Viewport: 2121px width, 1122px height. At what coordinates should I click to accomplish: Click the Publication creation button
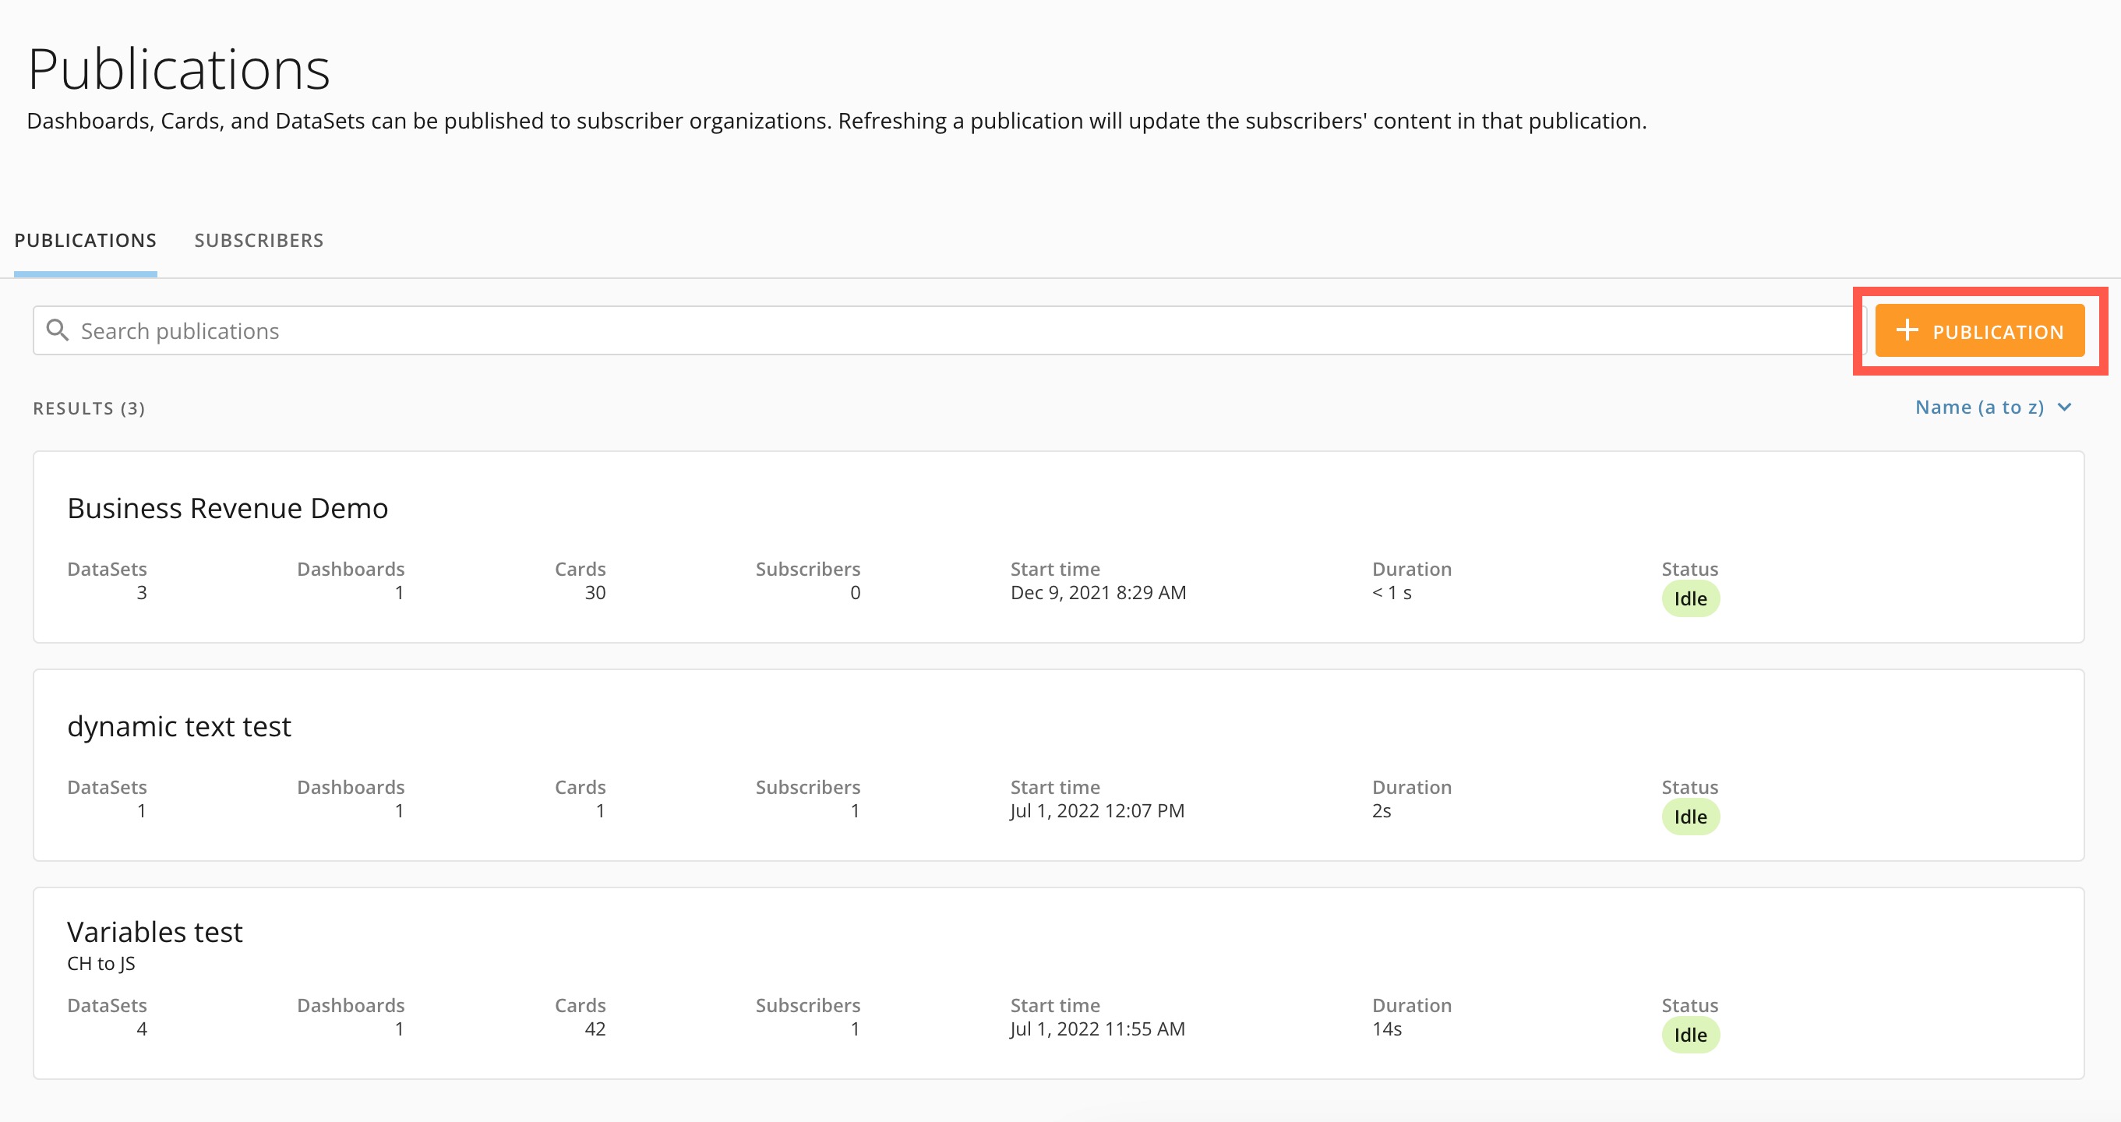tap(1980, 331)
